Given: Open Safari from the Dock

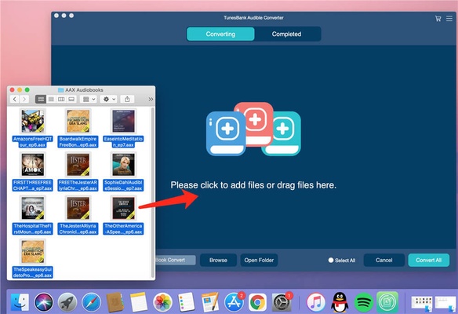Looking at the screenshot, I should (x=91, y=302).
